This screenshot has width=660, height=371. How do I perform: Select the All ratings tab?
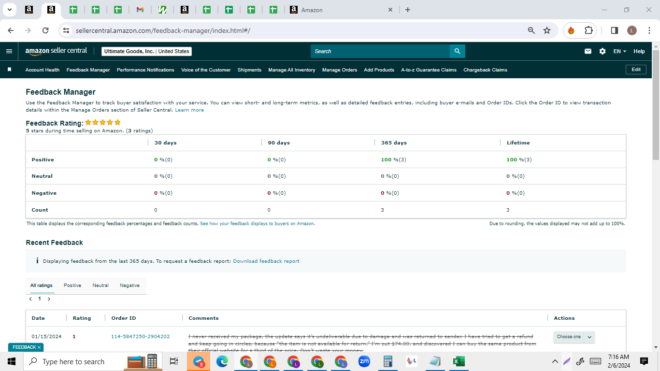[42, 285]
